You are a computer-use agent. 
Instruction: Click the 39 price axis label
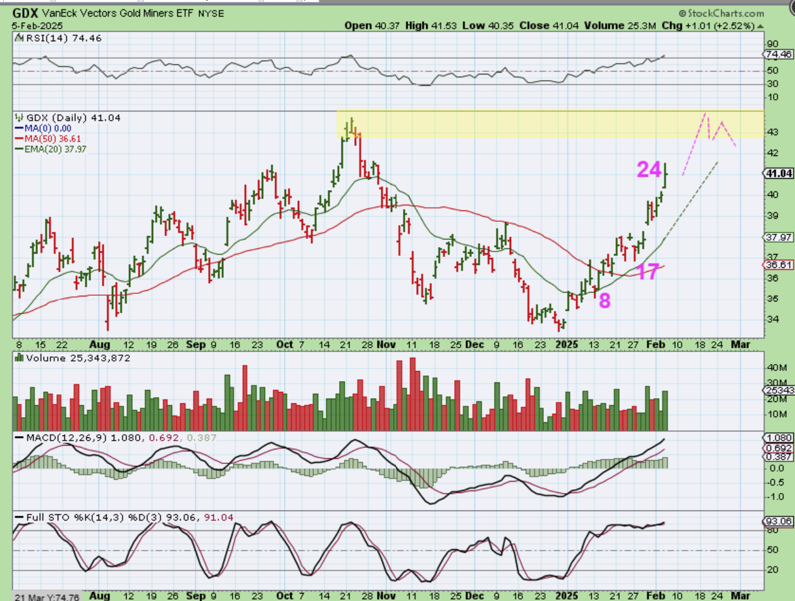point(773,215)
